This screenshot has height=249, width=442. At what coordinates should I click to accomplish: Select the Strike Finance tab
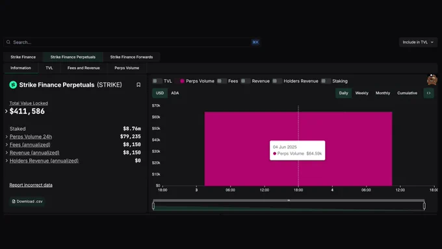[x=23, y=57]
